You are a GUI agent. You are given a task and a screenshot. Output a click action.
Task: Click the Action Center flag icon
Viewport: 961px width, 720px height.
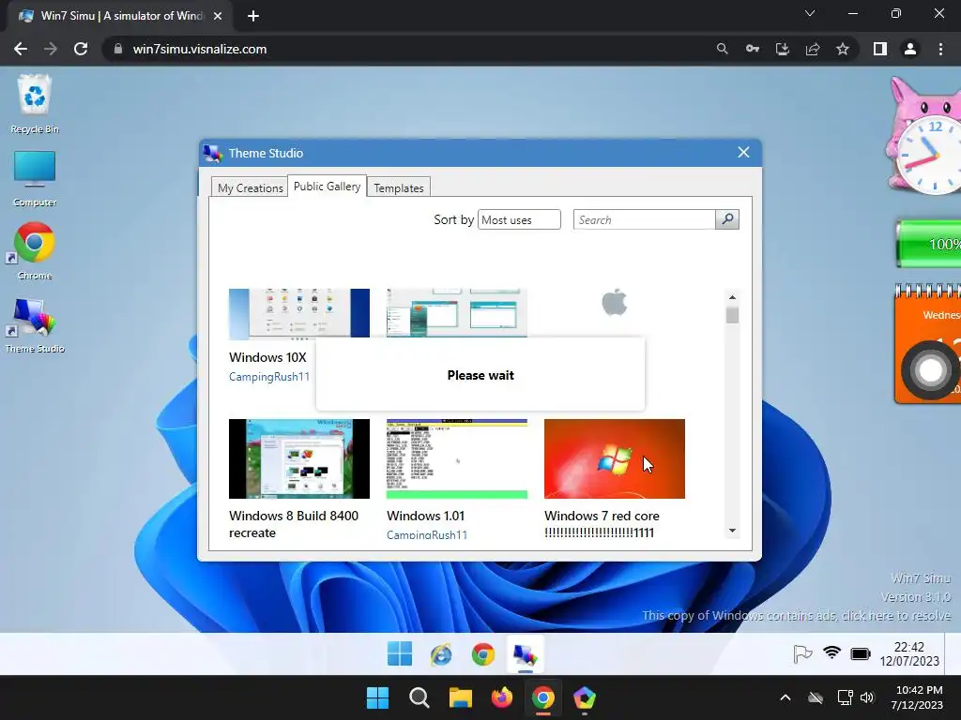pos(802,653)
